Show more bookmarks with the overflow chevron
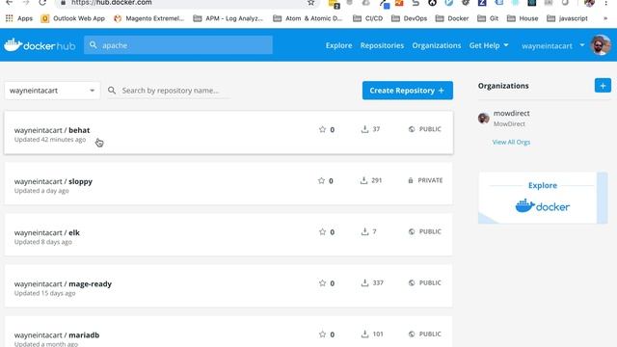The image size is (617, 347). [605, 18]
